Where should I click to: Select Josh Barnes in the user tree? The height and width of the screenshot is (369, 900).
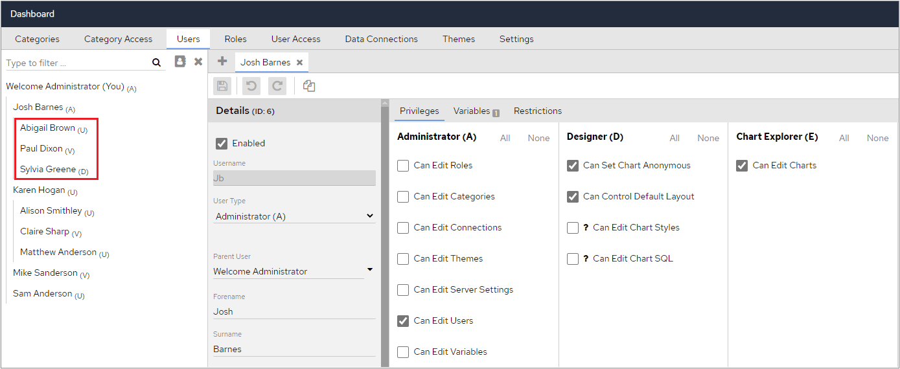point(44,107)
